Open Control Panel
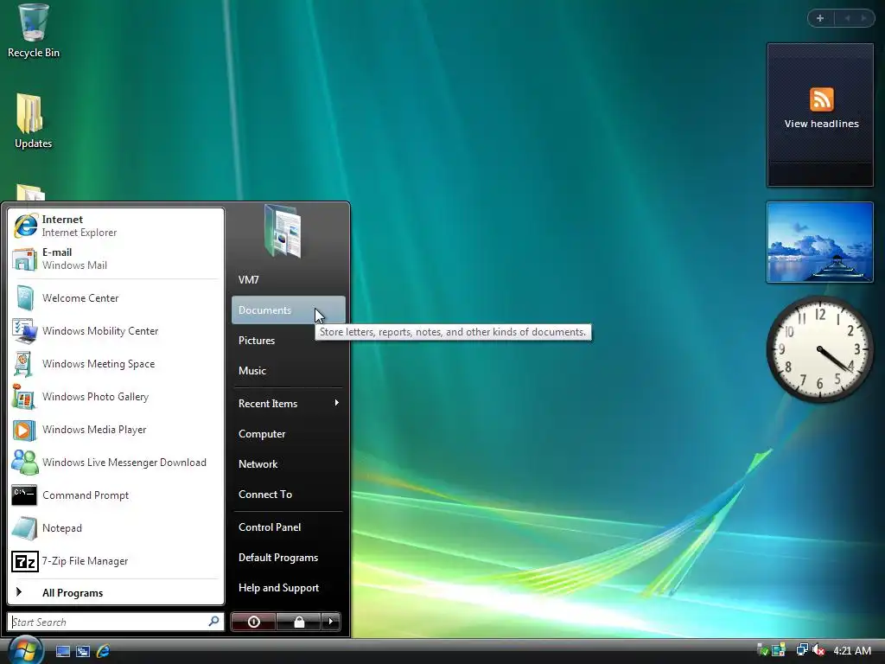Image resolution: width=885 pixels, height=664 pixels. pos(289,527)
